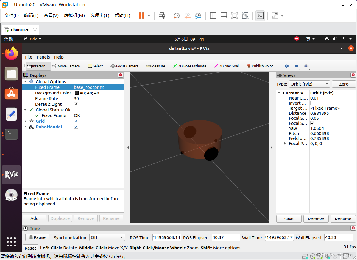This screenshot has width=357, height=260.
Task: Open VMware 虚拟机(M) menu
Action: [74, 15]
